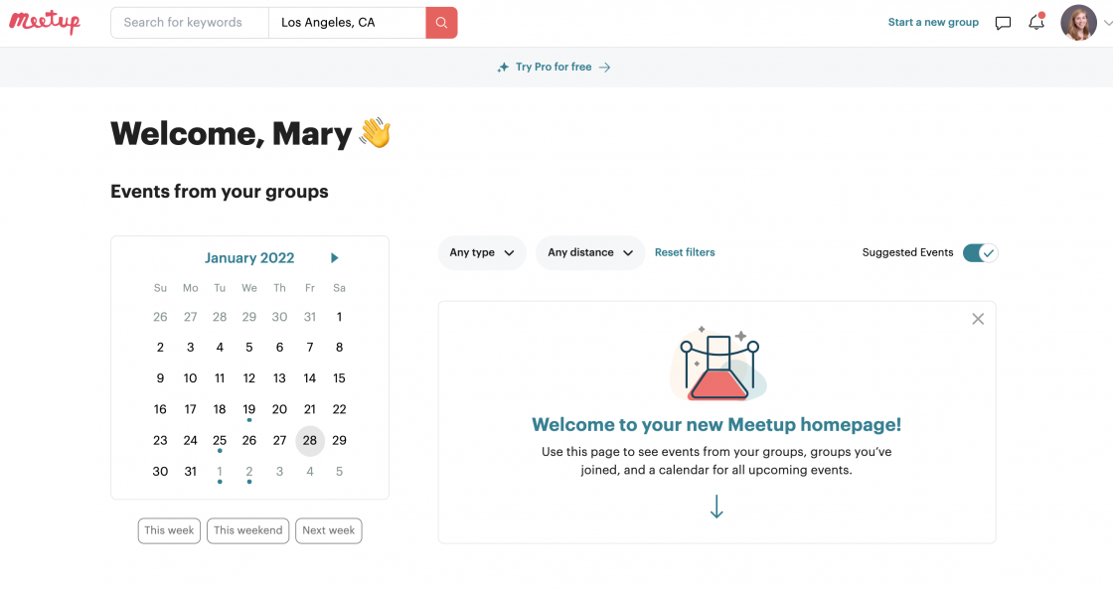
Task: Open Mary's profile avatar
Action: tap(1078, 23)
